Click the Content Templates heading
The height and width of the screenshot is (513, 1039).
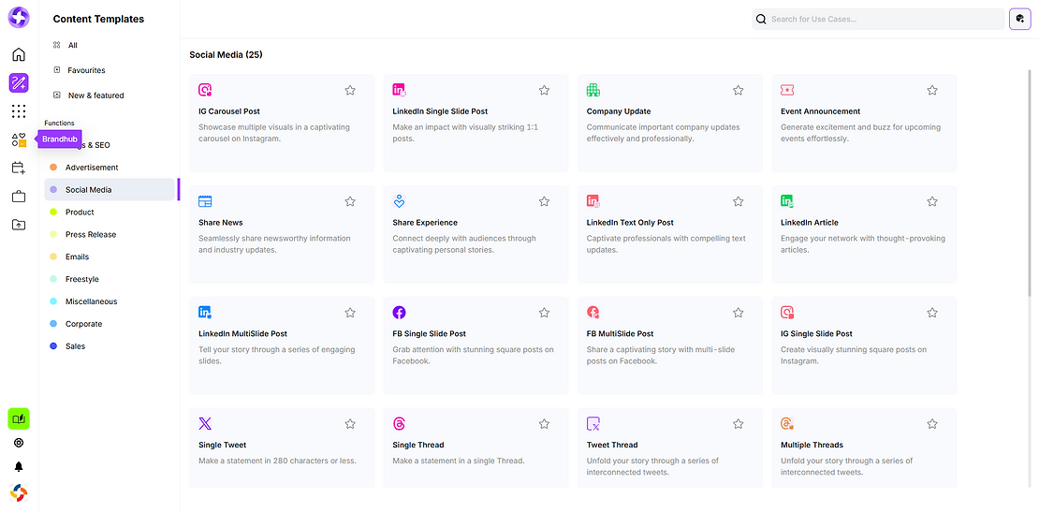click(x=98, y=20)
